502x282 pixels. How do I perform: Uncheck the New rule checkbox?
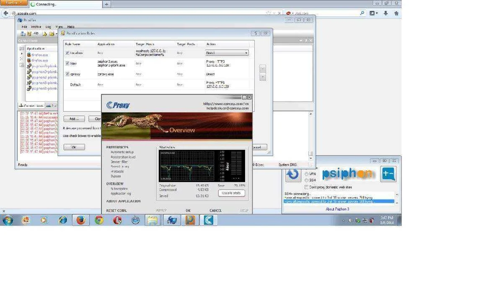click(x=67, y=64)
